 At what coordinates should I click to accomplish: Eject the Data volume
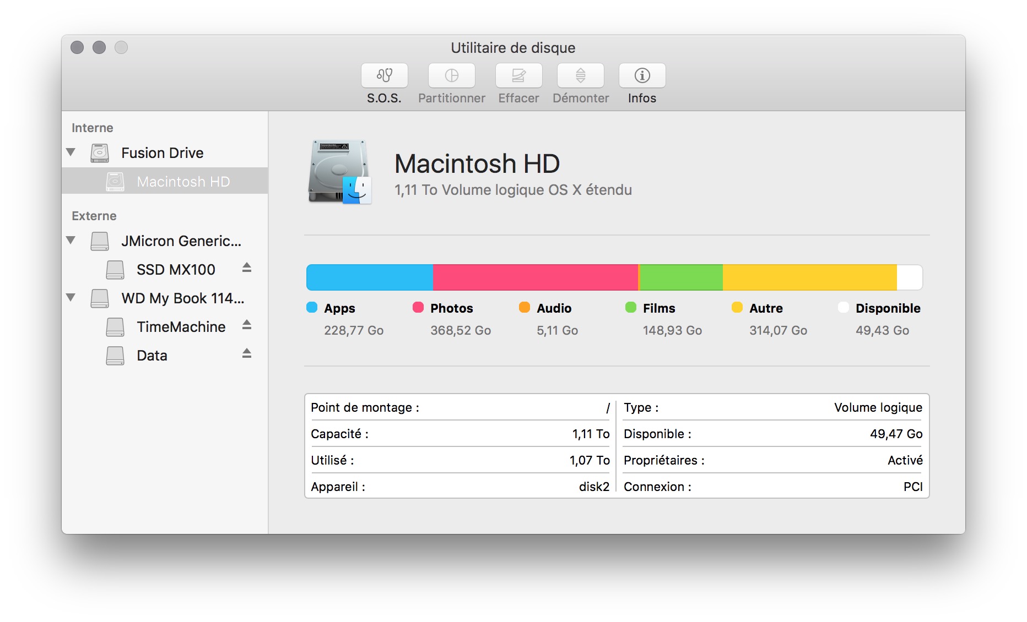point(247,354)
